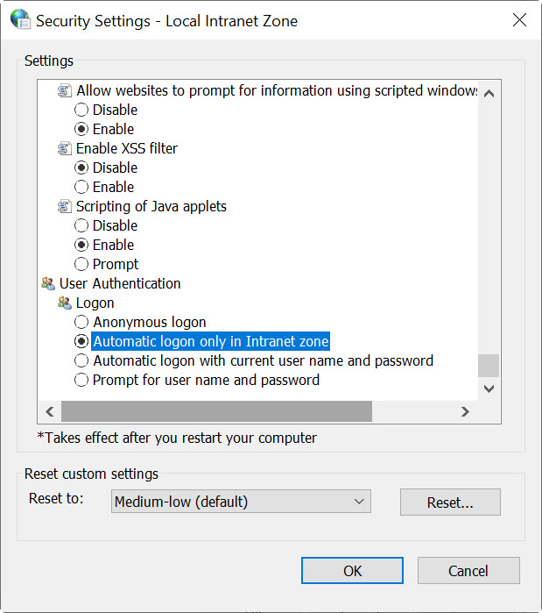Click the scroll down arrow of settings list
The image size is (542, 613).
point(489,388)
